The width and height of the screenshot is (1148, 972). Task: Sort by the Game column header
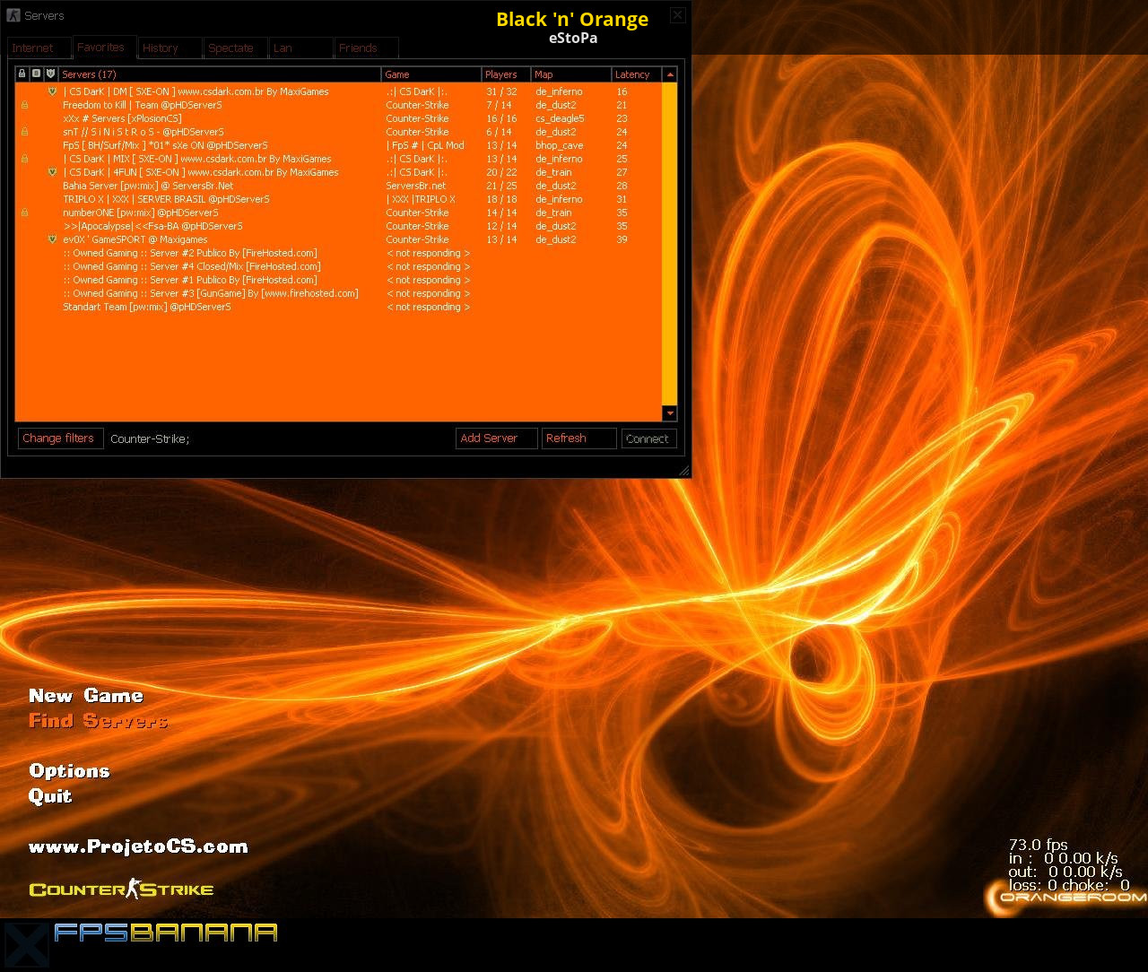tap(431, 74)
